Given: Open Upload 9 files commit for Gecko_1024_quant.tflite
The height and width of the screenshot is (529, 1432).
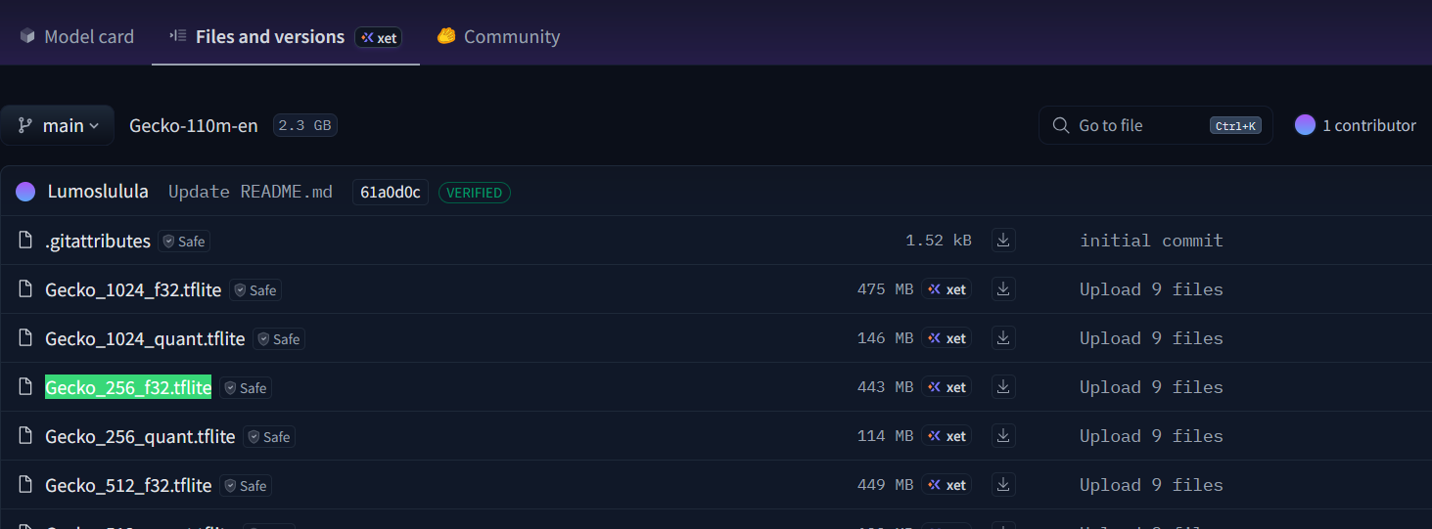Looking at the screenshot, I should point(1151,338).
